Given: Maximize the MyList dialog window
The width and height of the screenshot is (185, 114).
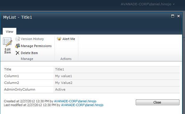Looking at the screenshot, I should 173,16.
